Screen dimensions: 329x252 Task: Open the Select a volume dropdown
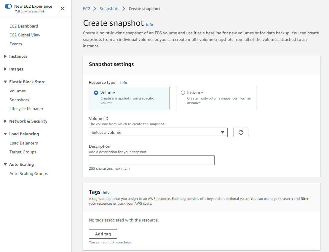point(158,132)
